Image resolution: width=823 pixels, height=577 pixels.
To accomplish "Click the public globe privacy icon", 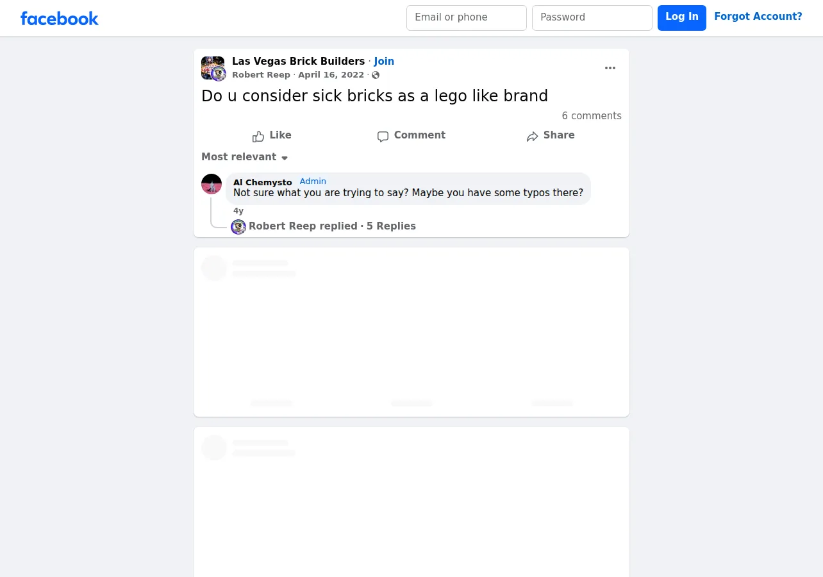I will (x=376, y=75).
